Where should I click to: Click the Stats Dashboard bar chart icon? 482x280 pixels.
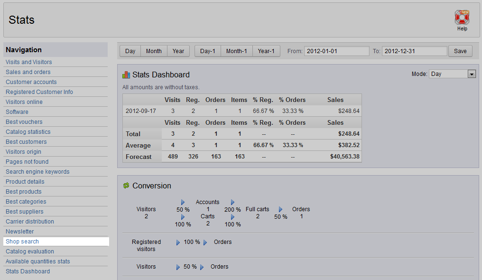pos(126,75)
